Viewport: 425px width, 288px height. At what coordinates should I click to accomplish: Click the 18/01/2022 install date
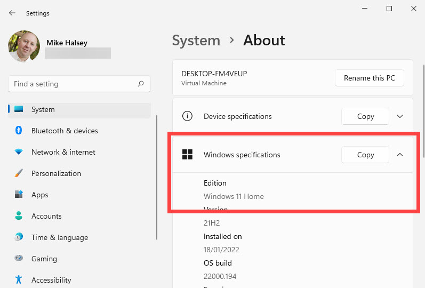[x=221, y=250]
